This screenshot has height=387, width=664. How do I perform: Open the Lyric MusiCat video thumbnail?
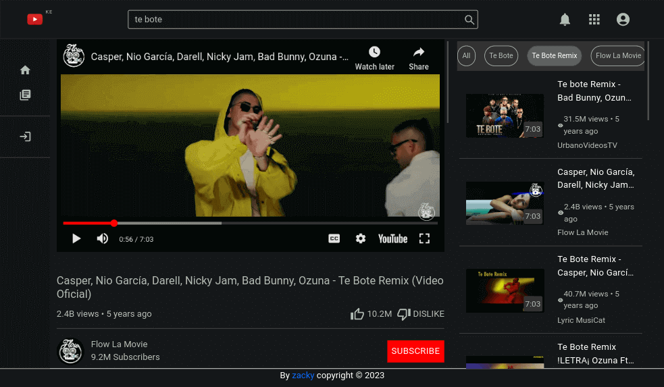tap(505, 290)
